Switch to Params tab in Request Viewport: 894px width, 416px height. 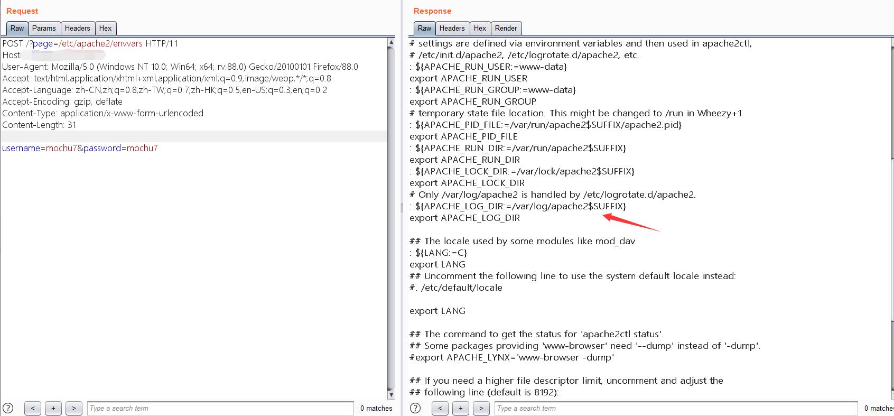tap(44, 28)
